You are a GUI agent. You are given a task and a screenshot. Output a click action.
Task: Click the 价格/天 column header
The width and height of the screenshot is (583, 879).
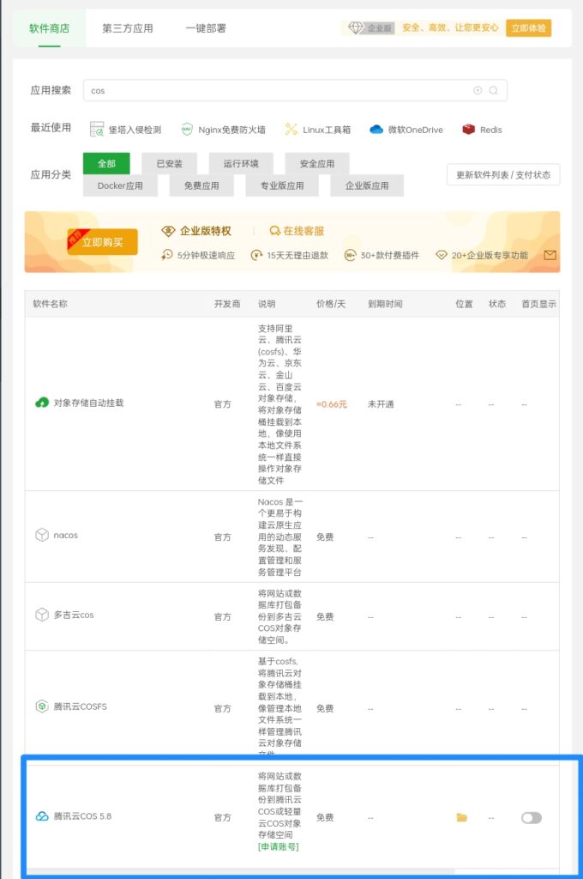331,304
